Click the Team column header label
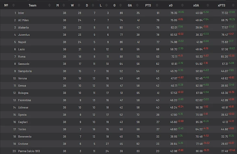Screen dimensions: 237x154 pos(32,5)
